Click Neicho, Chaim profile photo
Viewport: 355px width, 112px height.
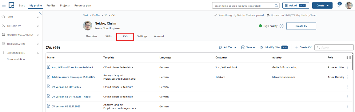point(88,26)
